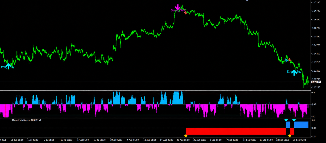The height and width of the screenshot is (143, 326).
Task: Click the 29 Jul 06:00 time label
Action: 116,140
